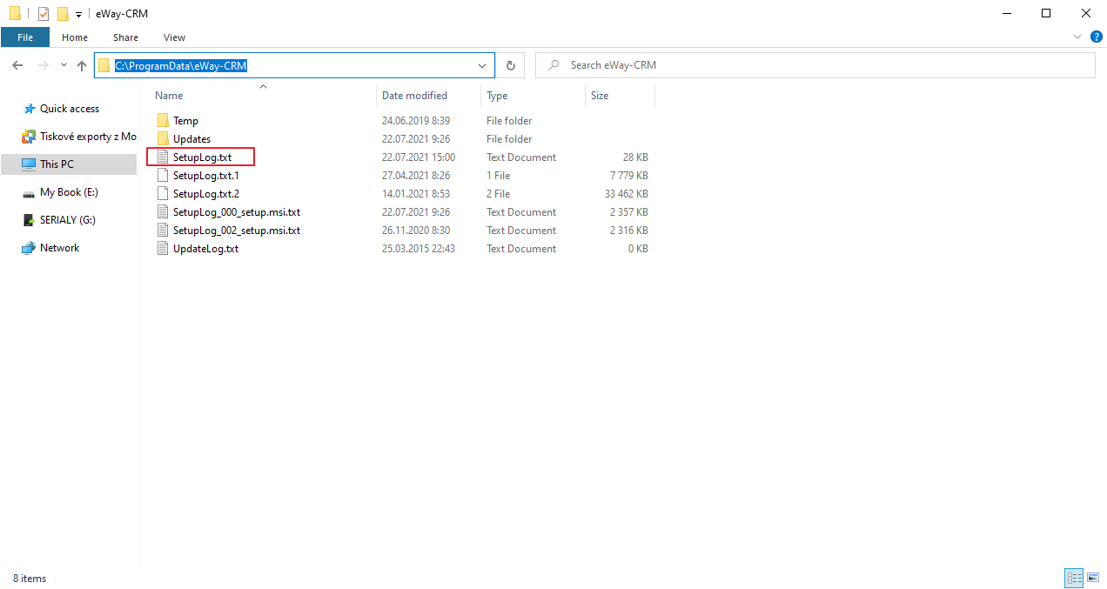Click the search magnifier icon
Screen dimensions: 1107x589
point(553,65)
